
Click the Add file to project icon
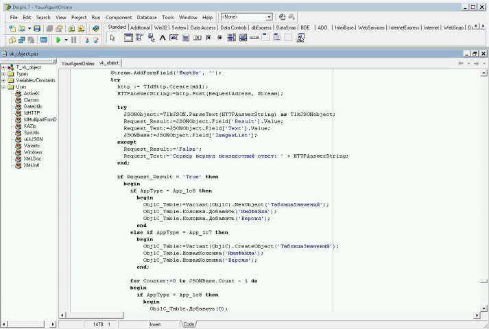[72, 29]
